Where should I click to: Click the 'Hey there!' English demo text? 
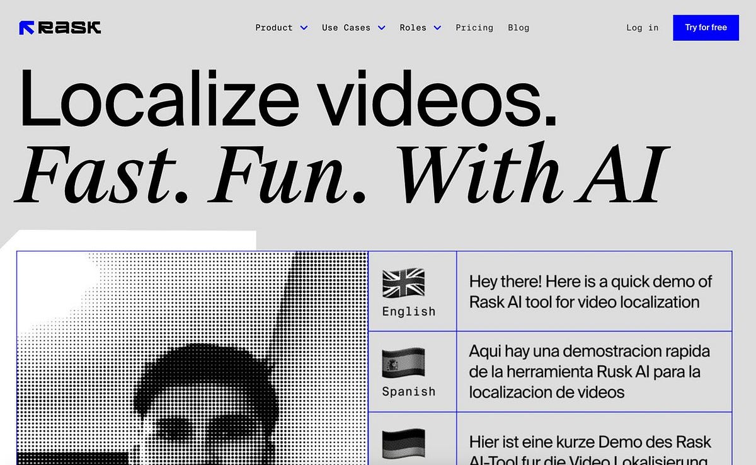click(x=591, y=291)
